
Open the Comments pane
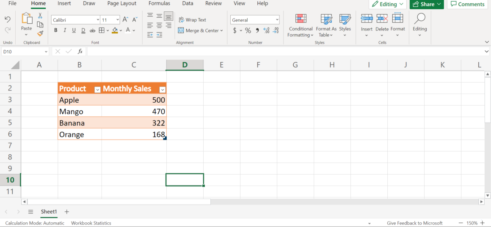(x=468, y=4)
